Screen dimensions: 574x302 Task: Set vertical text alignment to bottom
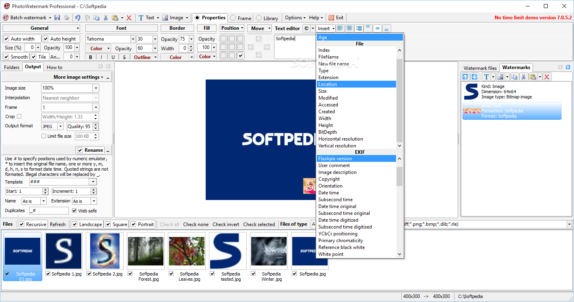[386, 29]
